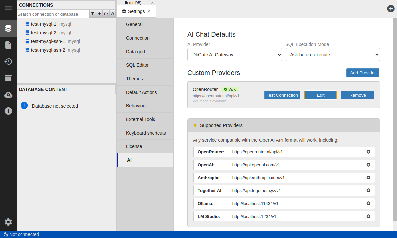This screenshot has height=238, width=397.
Task: Click the add folder icon in Connections
Action: [x=106, y=14]
